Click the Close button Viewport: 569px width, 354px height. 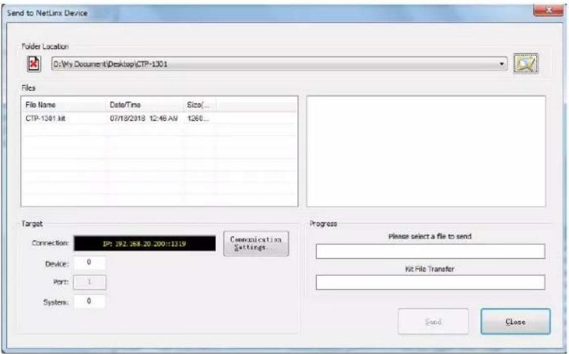point(515,321)
